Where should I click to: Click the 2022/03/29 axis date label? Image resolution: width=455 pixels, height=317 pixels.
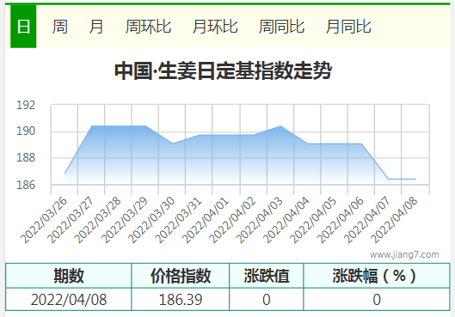tap(125, 220)
